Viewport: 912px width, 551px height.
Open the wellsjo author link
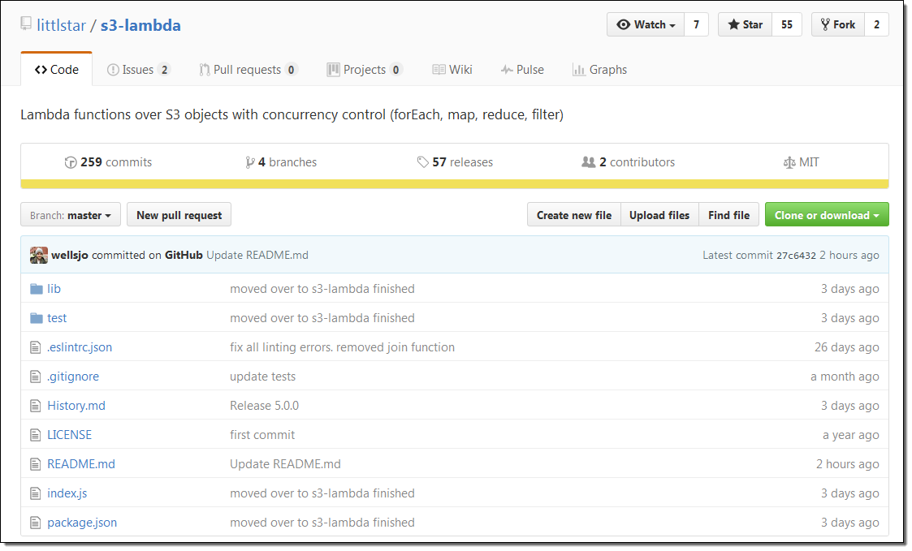(70, 255)
